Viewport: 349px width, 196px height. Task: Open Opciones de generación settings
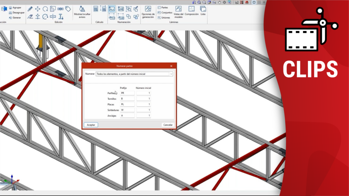point(148,12)
